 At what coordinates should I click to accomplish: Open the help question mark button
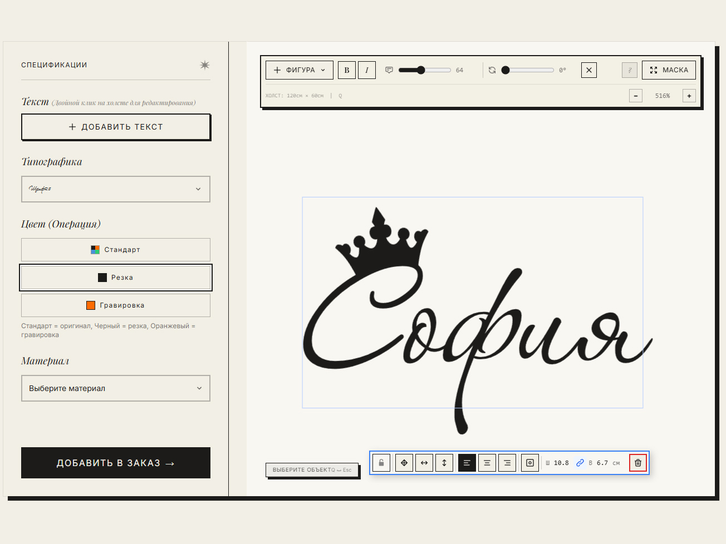click(x=630, y=70)
